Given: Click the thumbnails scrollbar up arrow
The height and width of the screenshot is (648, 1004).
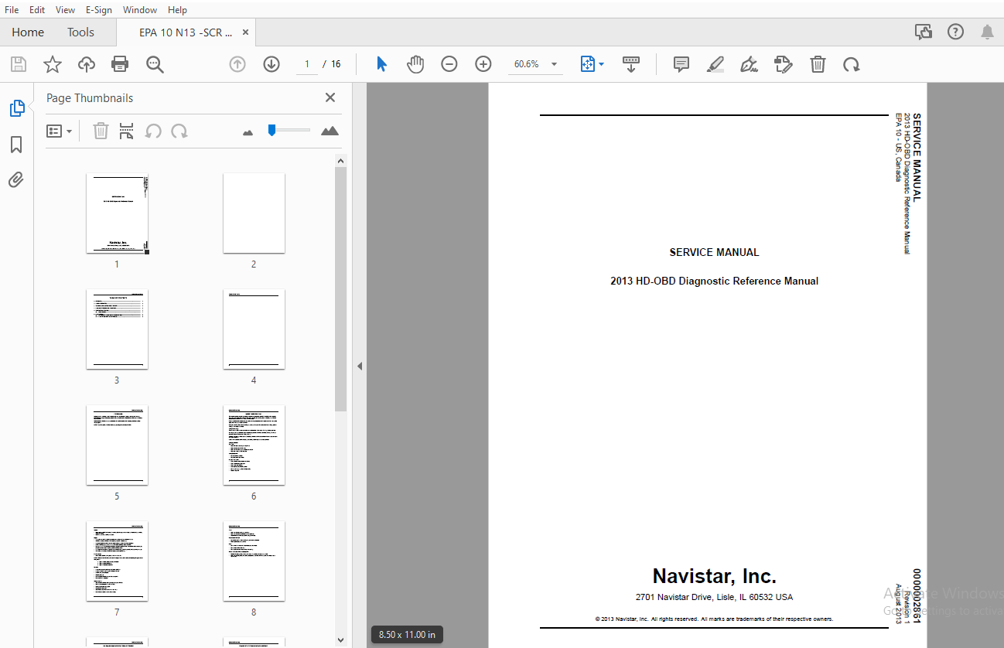Looking at the screenshot, I should pos(341,161).
